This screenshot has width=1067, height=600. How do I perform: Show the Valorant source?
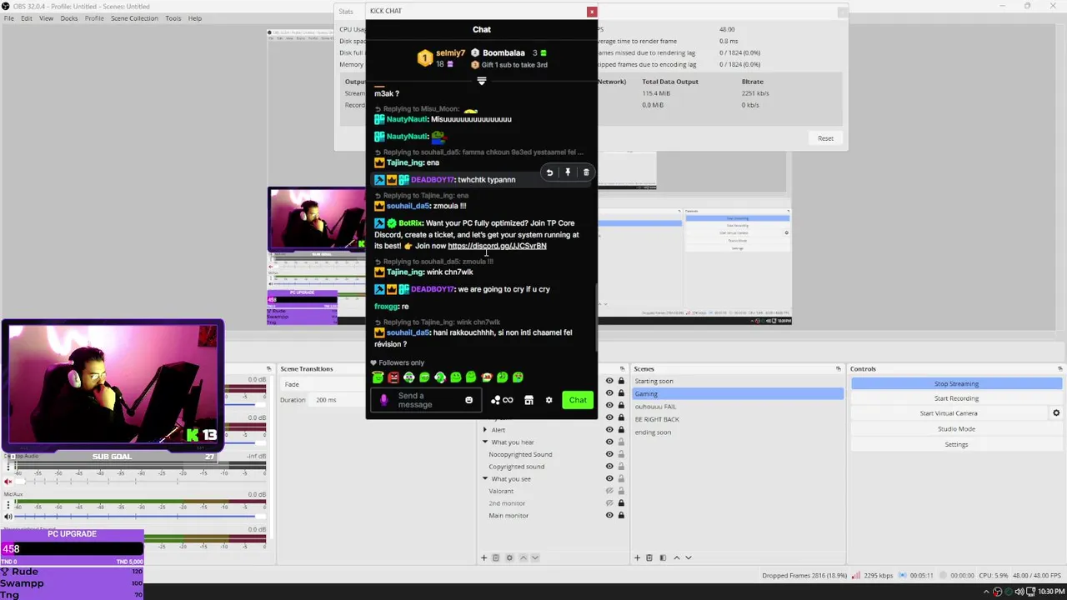(609, 491)
